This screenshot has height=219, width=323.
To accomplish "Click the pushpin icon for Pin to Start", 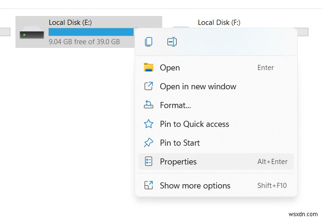I will (149, 143).
